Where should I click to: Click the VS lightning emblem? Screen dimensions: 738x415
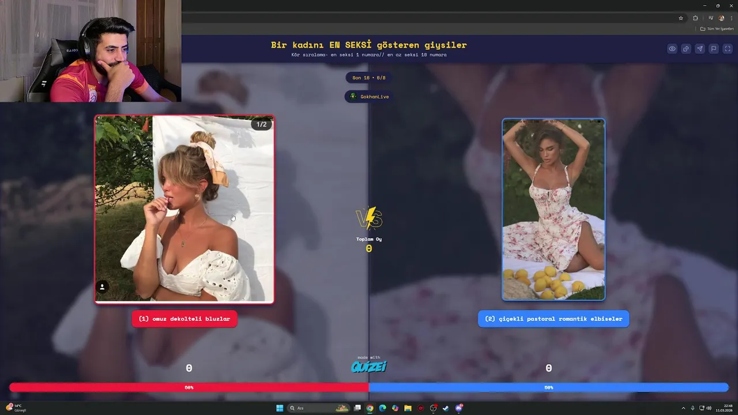pos(369,218)
